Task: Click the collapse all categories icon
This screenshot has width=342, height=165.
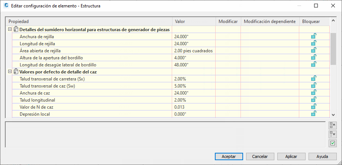Action: [x=332, y=125]
